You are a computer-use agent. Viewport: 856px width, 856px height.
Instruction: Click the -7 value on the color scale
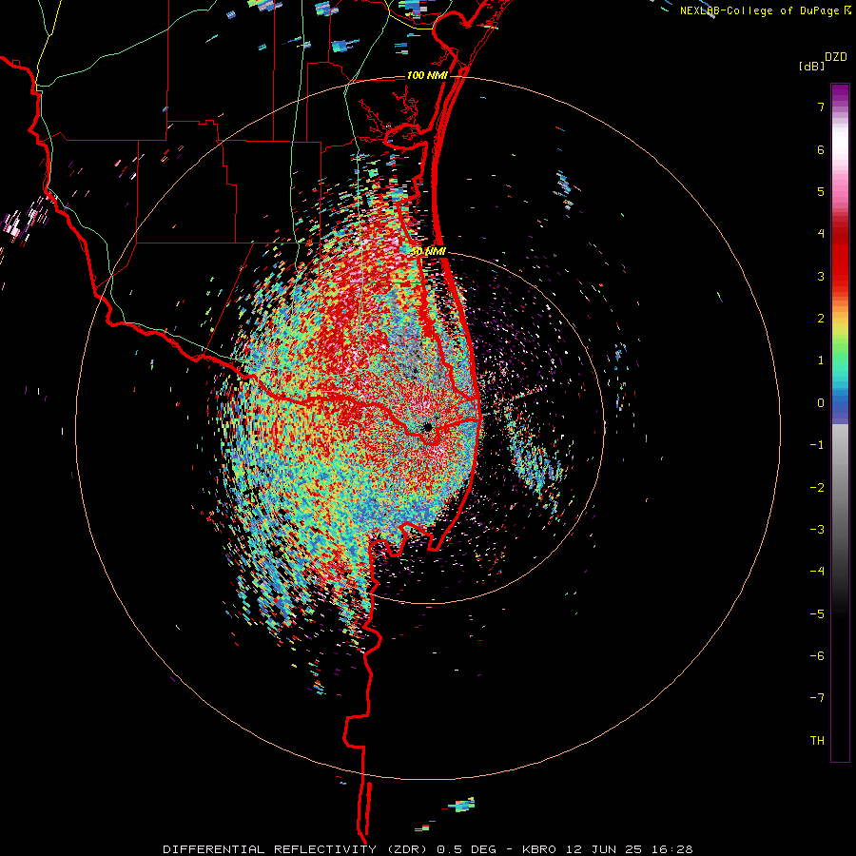point(817,698)
